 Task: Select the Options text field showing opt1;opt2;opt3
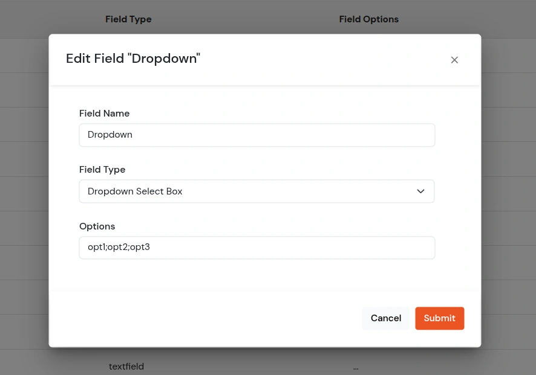(x=257, y=247)
